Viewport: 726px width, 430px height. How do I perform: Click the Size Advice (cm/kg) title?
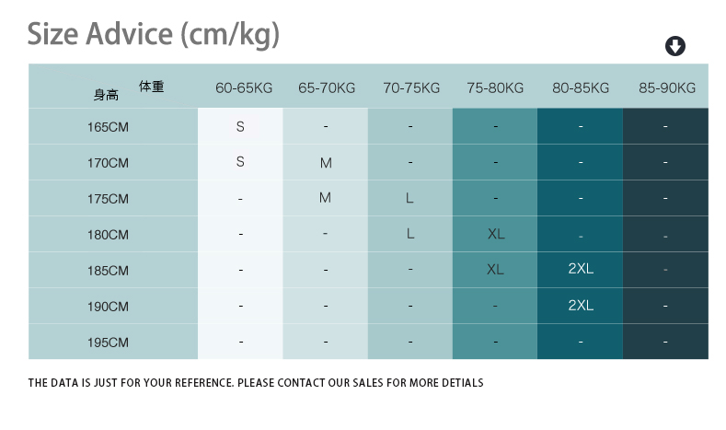pos(153,34)
